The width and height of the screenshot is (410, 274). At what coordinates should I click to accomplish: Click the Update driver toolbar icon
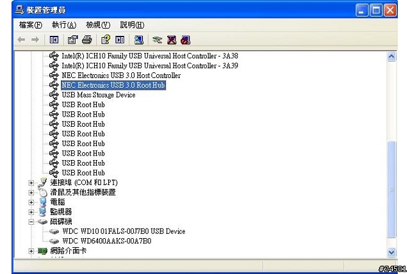[x=157, y=40]
